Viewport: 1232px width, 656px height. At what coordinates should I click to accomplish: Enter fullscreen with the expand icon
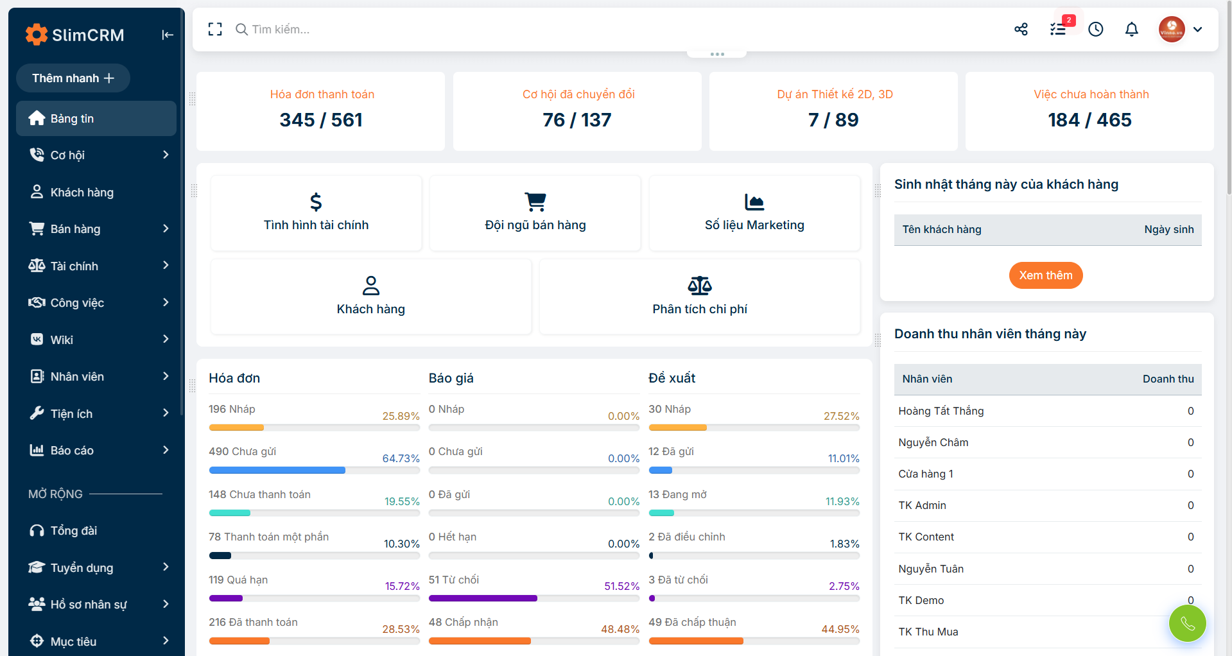click(x=214, y=28)
